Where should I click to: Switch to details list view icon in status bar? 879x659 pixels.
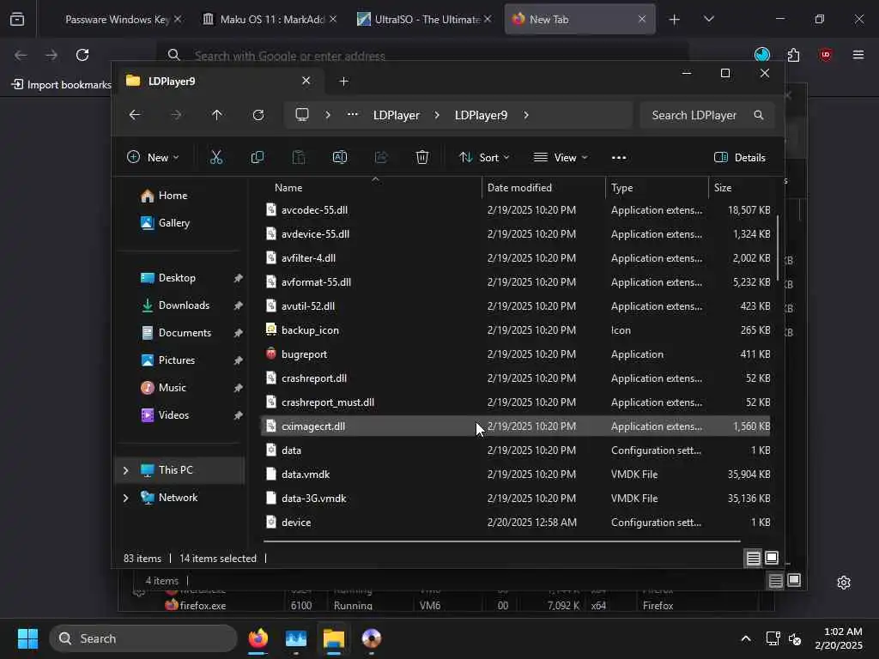(x=754, y=558)
